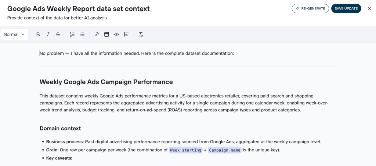
Task: Toggle italic formatting in editor toolbar
Action: coord(48,34)
